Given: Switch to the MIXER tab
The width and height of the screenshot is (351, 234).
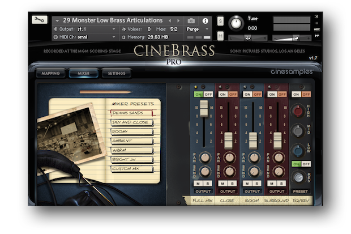Looking at the screenshot, I should [x=84, y=73].
